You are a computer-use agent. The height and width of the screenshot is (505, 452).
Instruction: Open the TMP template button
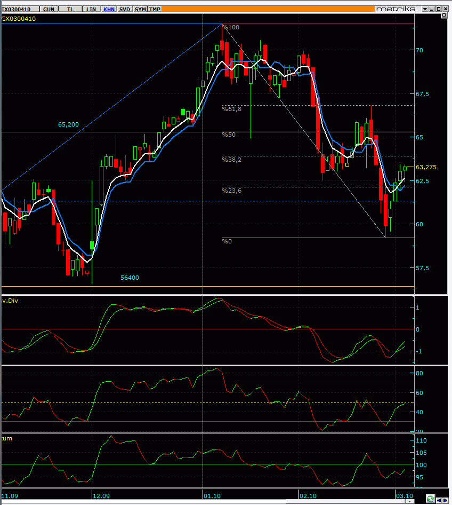(155, 9)
